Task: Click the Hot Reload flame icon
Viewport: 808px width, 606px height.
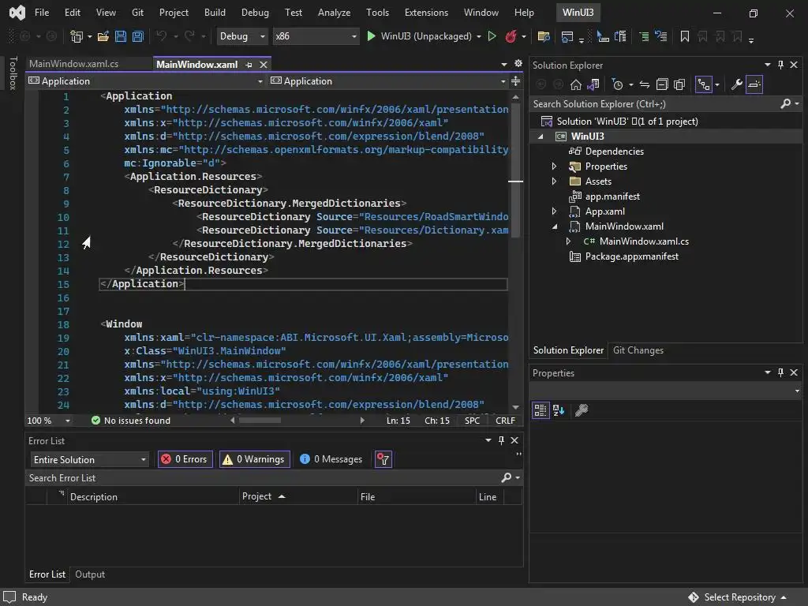Action: click(x=511, y=36)
